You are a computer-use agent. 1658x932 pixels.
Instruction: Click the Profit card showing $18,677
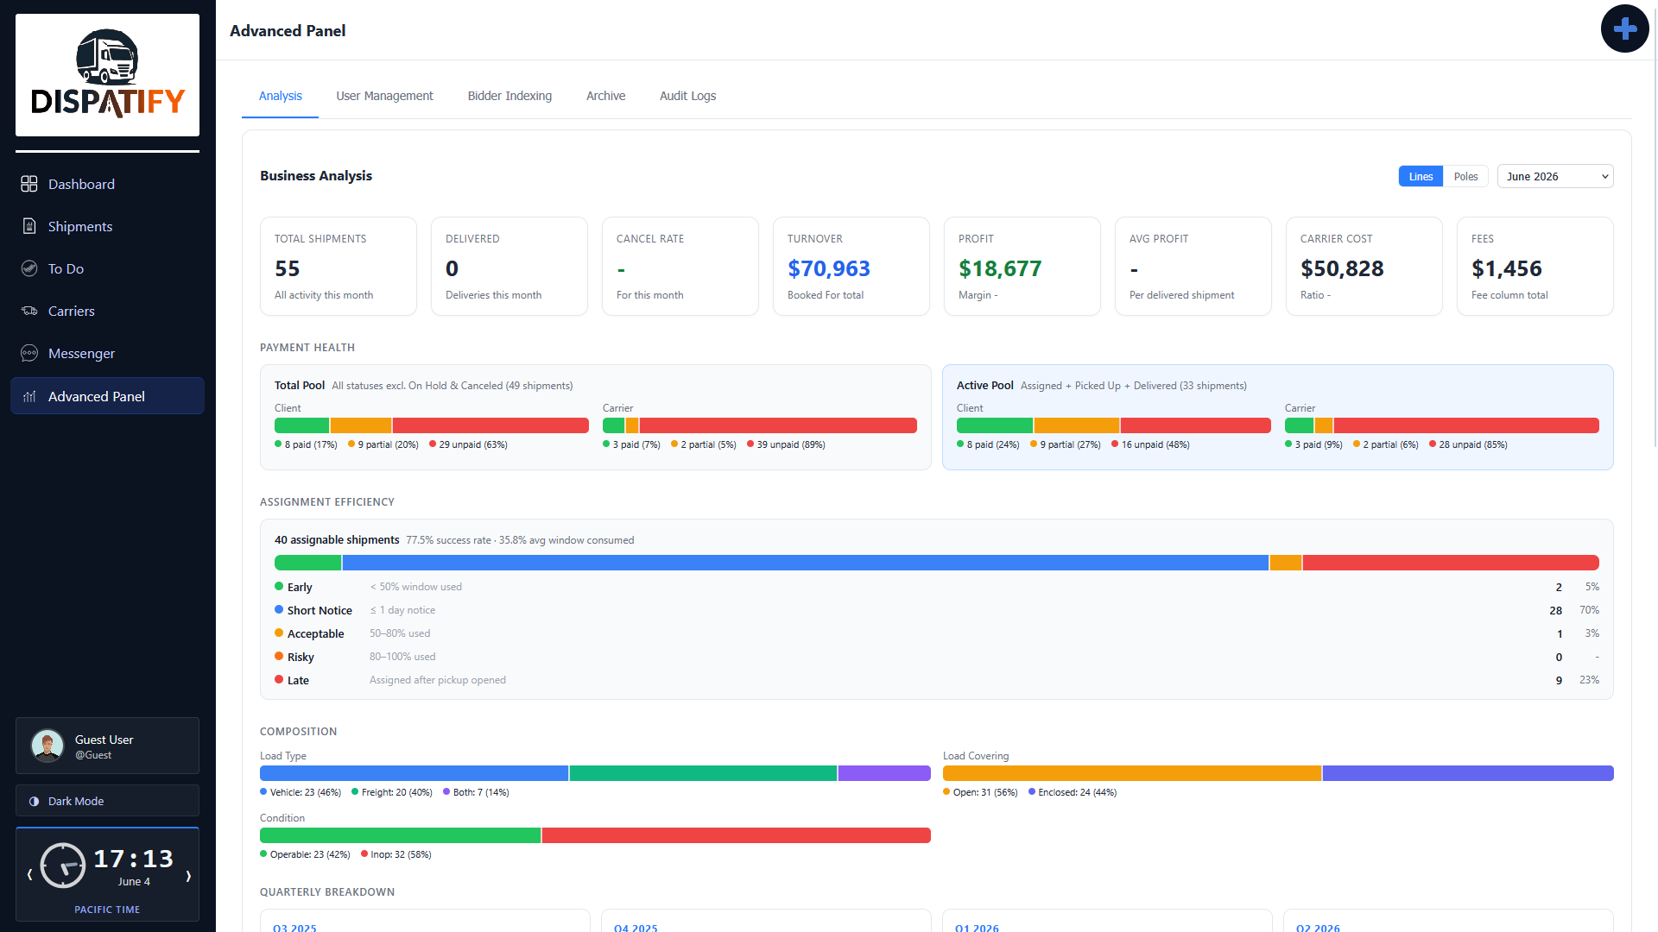(1022, 266)
